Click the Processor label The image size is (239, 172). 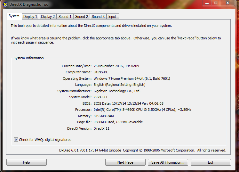pos(84,110)
